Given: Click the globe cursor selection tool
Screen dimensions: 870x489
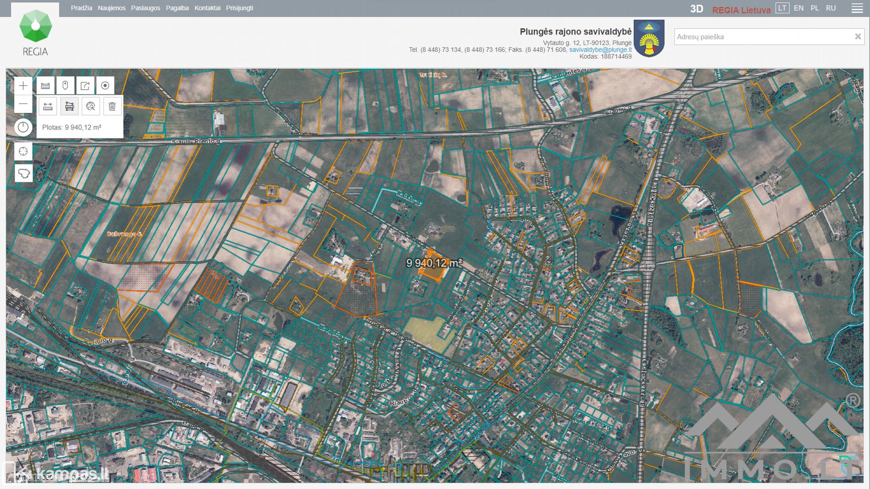Looking at the screenshot, I should [91, 107].
